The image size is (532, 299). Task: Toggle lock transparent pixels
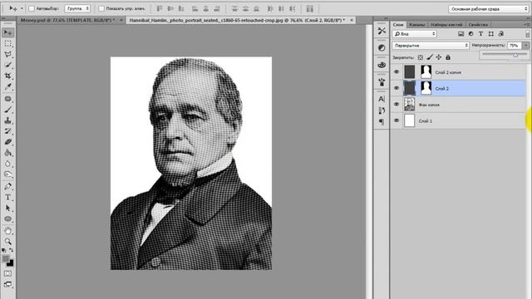421,57
